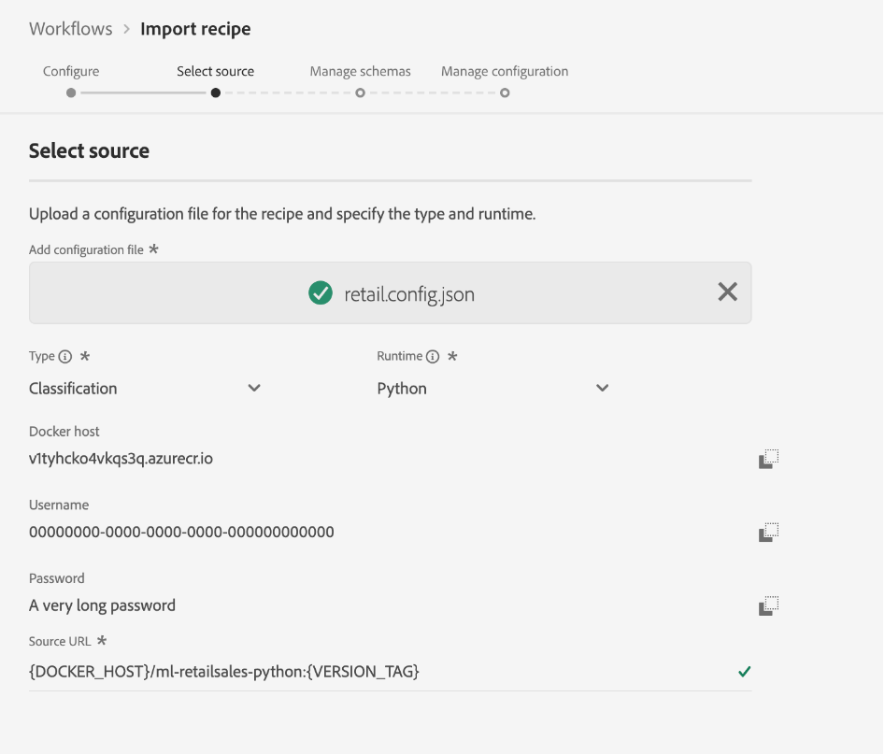Remove the uploaded retail.config.json file

[727, 292]
